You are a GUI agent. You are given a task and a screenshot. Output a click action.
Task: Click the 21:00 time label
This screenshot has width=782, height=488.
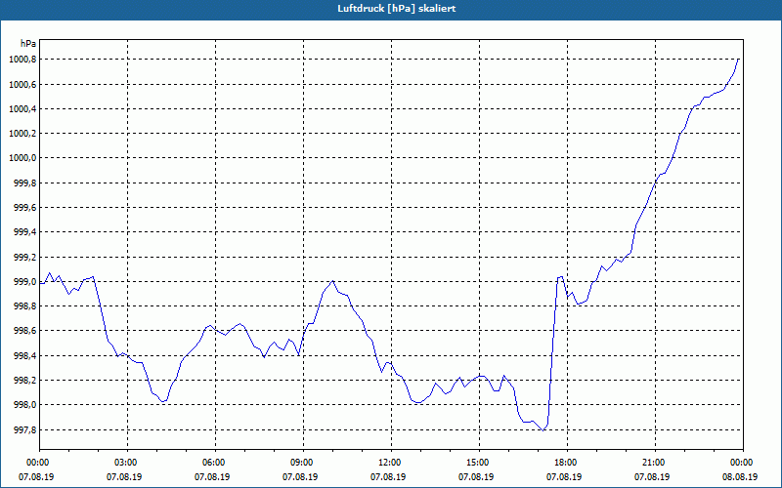click(x=655, y=463)
